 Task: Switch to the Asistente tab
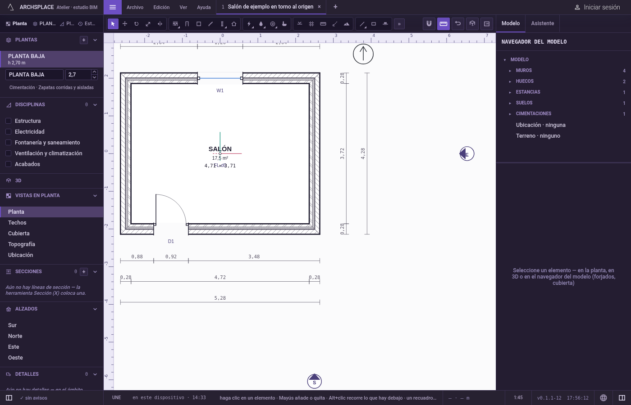tap(543, 23)
